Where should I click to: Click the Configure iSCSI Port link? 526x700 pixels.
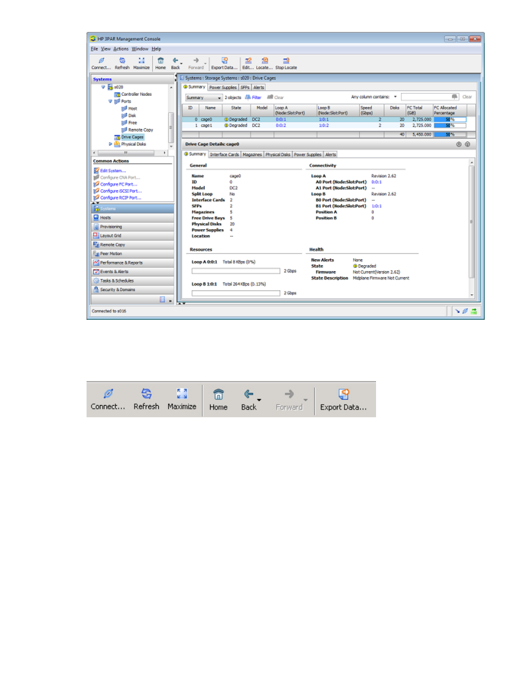[121, 191]
